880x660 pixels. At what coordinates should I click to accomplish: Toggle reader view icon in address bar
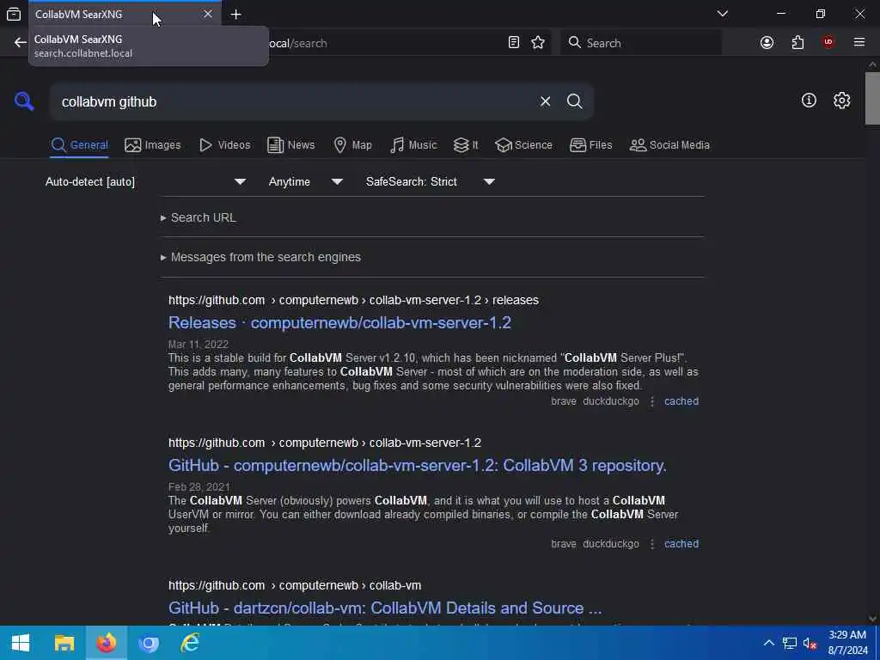coord(514,43)
